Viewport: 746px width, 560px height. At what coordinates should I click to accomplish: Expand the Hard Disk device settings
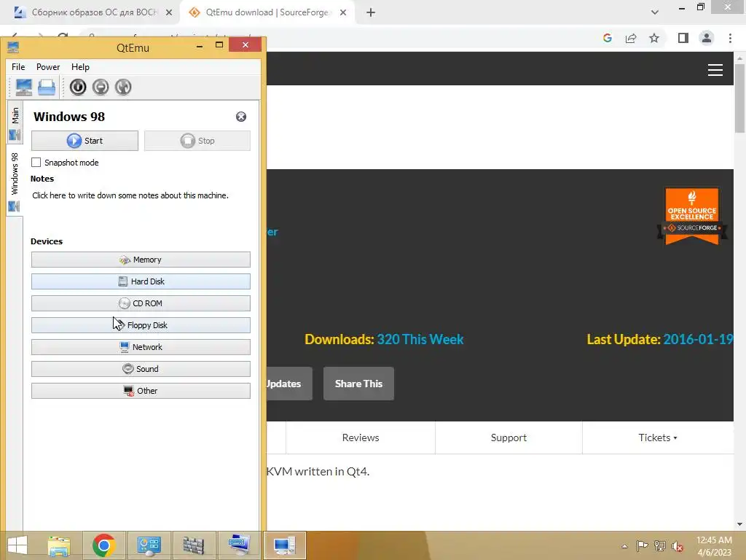141,281
